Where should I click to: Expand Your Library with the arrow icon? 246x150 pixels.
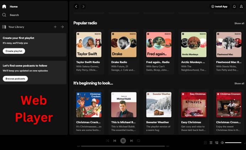tap(62, 27)
